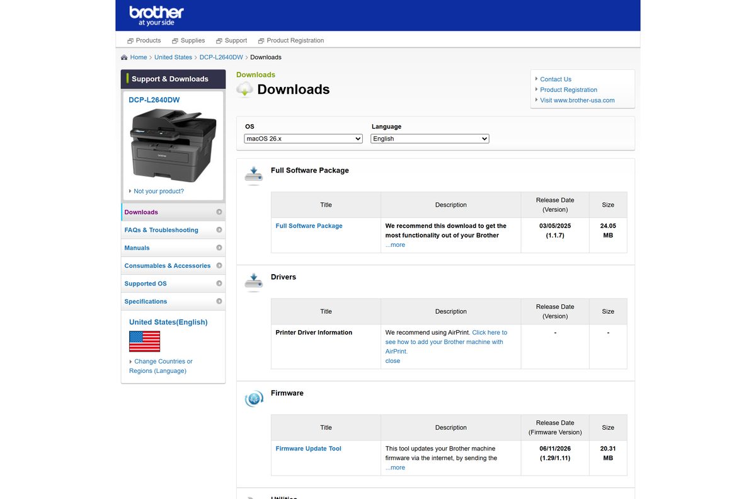756x499 pixels.
Task: Select FAQs & Troubleshooting in the sidebar
Action: [x=173, y=230]
